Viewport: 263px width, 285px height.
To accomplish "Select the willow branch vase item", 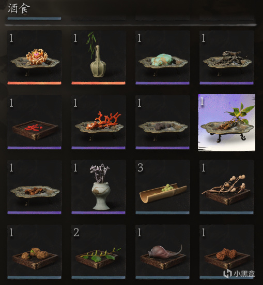I will tap(98, 58).
